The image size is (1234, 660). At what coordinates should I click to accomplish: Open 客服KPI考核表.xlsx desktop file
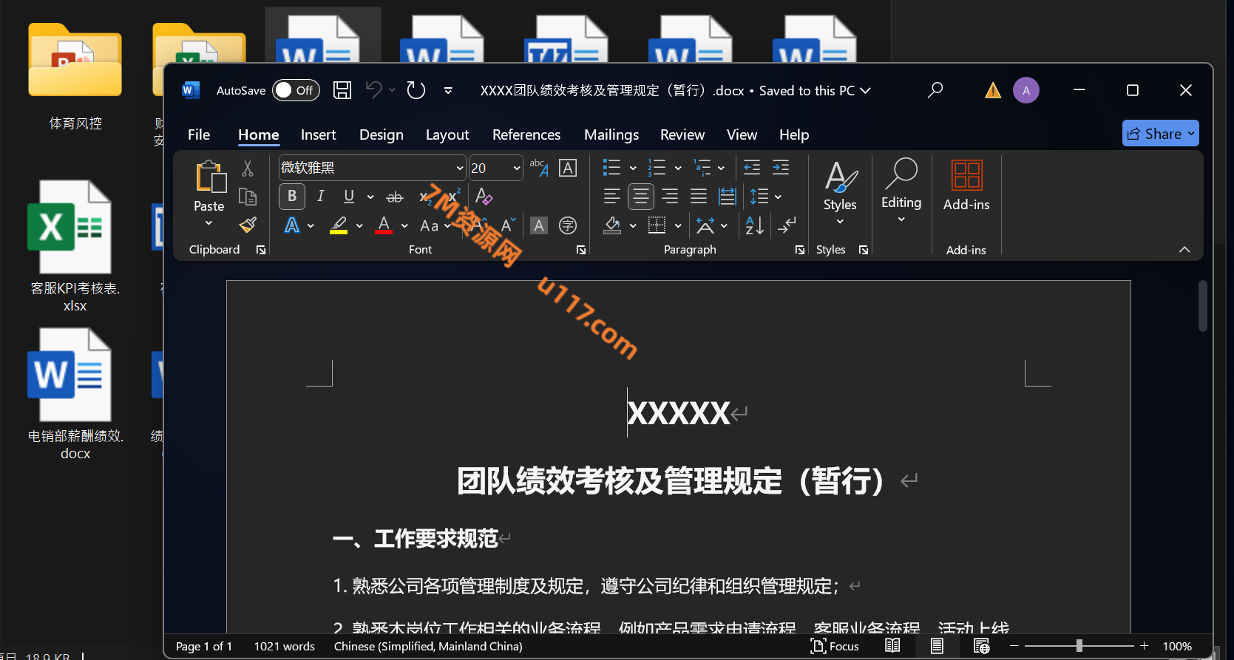[x=70, y=245]
